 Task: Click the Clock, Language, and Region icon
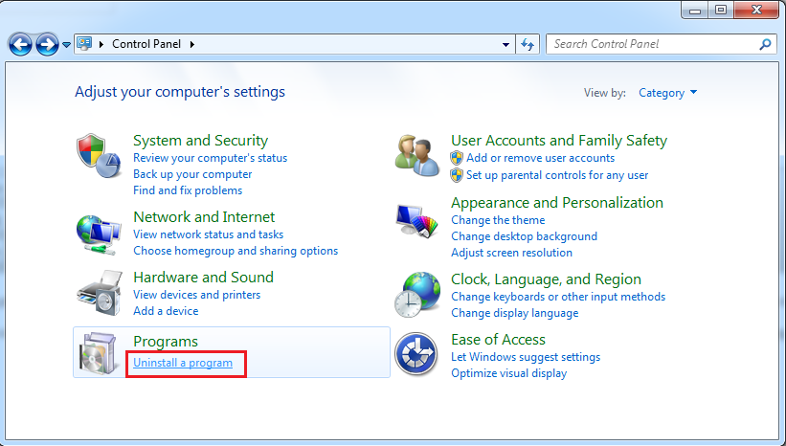pyautogui.click(x=417, y=295)
